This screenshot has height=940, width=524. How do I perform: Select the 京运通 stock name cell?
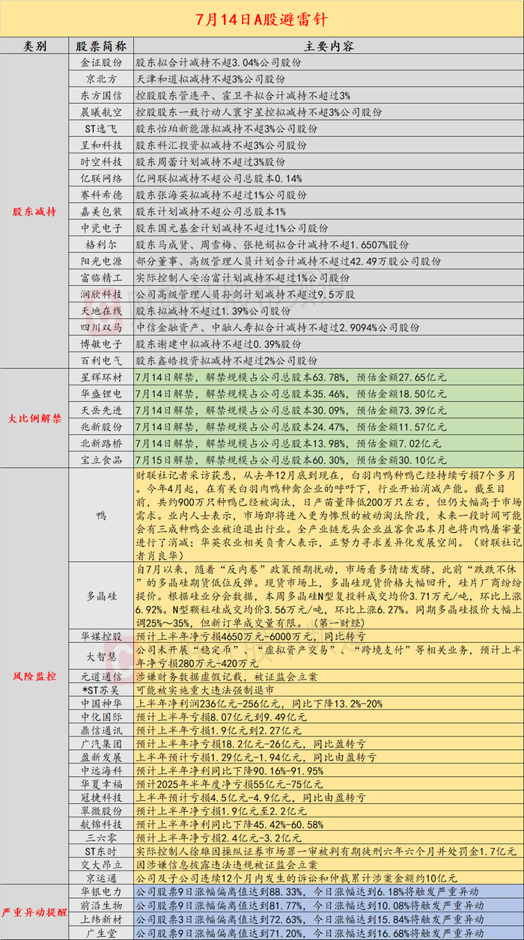pyautogui.click(x=101, y=878)
